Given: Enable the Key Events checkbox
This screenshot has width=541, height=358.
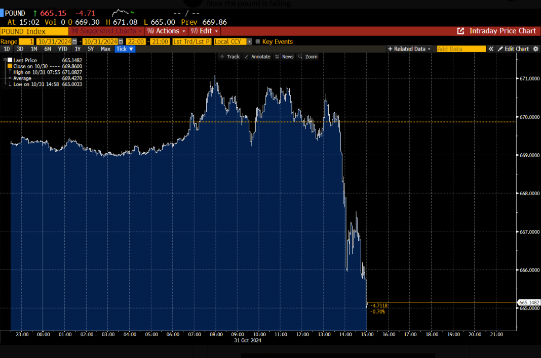Looking at the screenshot, I should [257, 41].
